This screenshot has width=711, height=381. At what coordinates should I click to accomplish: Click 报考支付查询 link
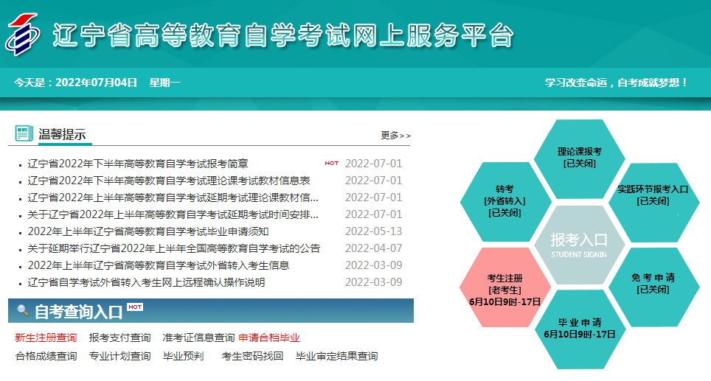tap(119, 338)
